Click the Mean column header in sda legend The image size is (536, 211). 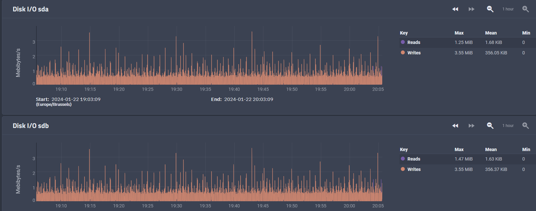(491, 33)
